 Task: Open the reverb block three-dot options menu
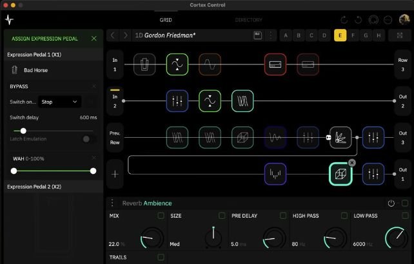(x=112, y=203)
